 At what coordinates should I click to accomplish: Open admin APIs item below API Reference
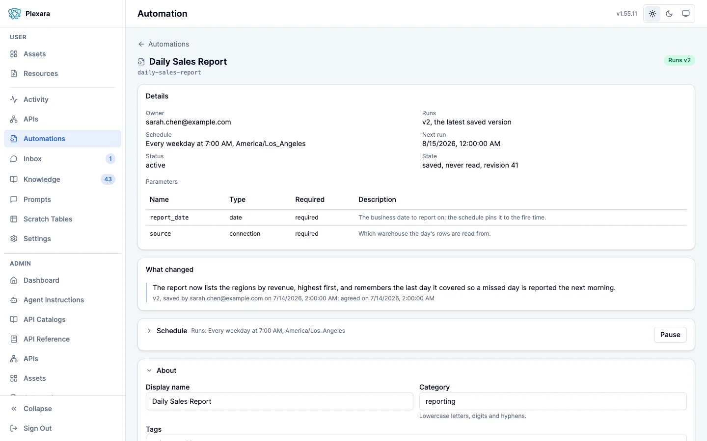[x=62, y=359]
